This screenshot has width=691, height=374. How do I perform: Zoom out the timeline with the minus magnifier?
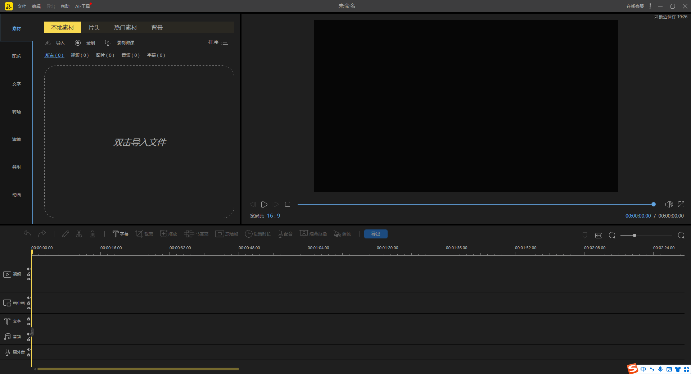tap(612, 235)
